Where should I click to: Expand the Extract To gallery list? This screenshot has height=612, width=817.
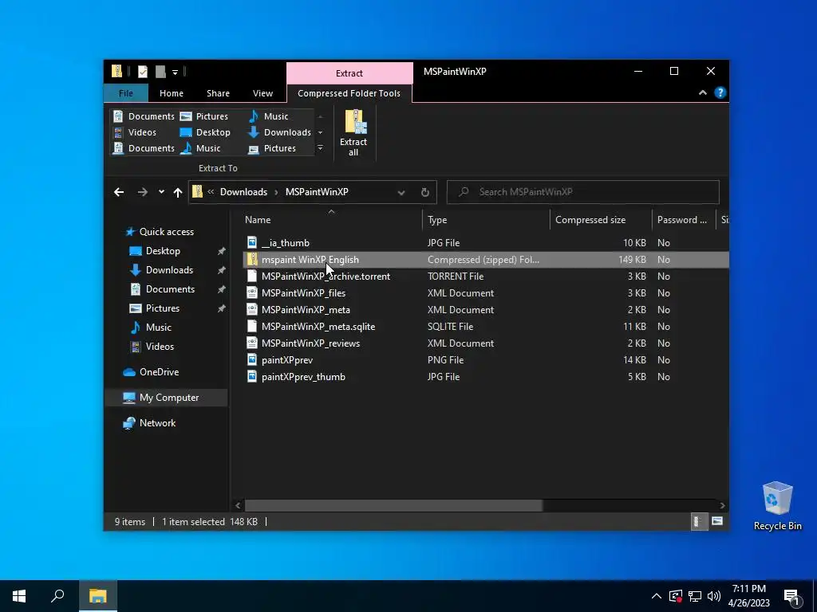coord(321,148)
